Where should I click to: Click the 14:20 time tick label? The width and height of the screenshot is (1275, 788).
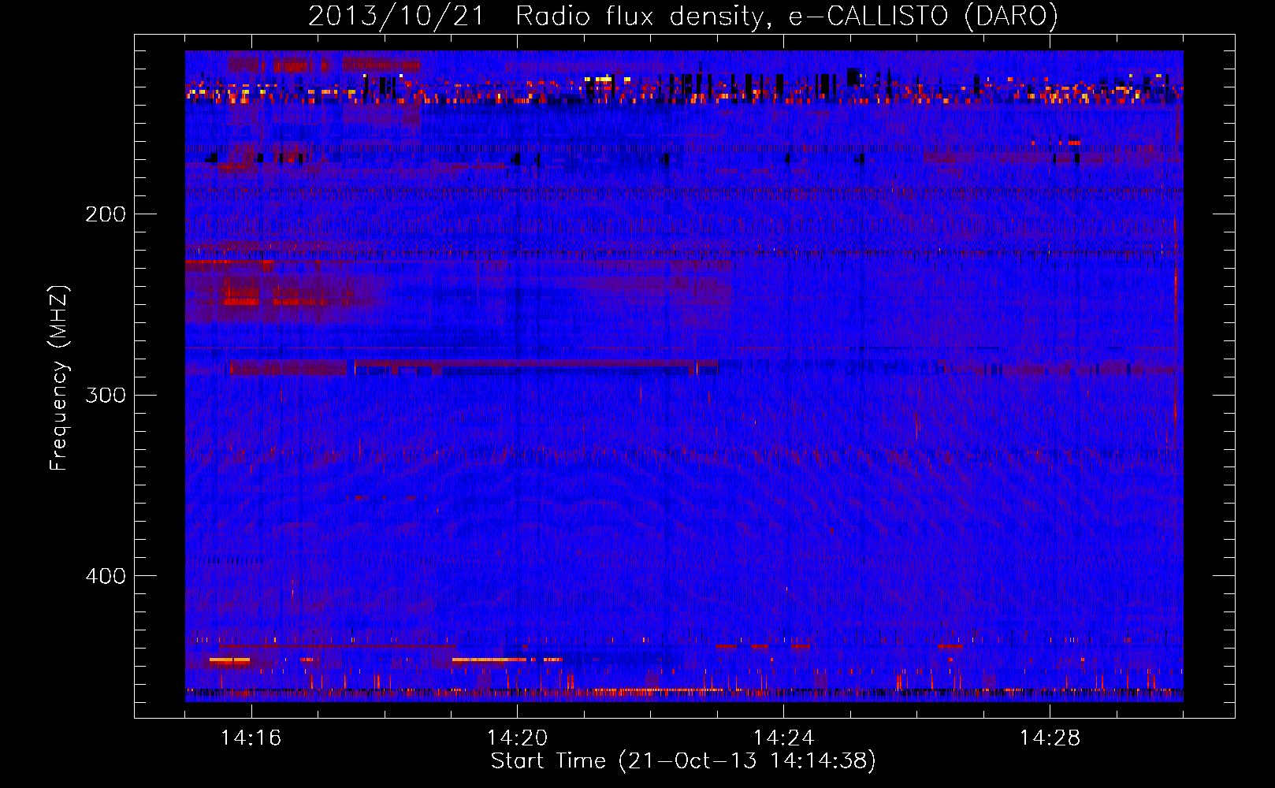pyautogui.click(x=518, y=738)
